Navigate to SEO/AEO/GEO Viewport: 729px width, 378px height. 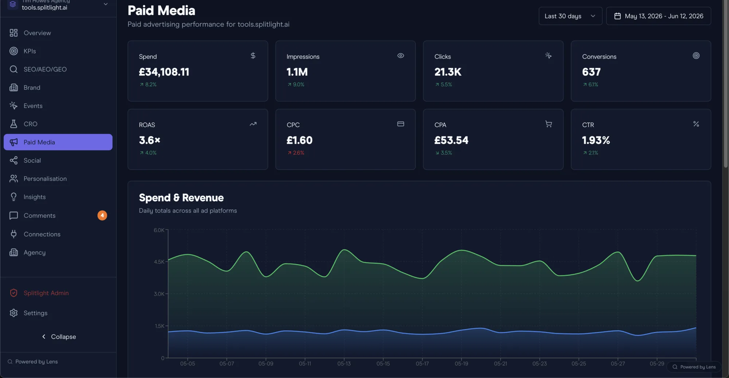click(x=58, y=69)
